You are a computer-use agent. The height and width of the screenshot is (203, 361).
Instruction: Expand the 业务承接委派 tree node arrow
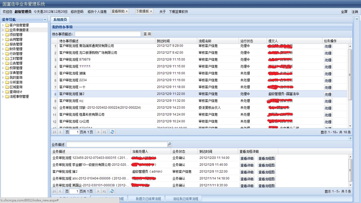[3, 30]
